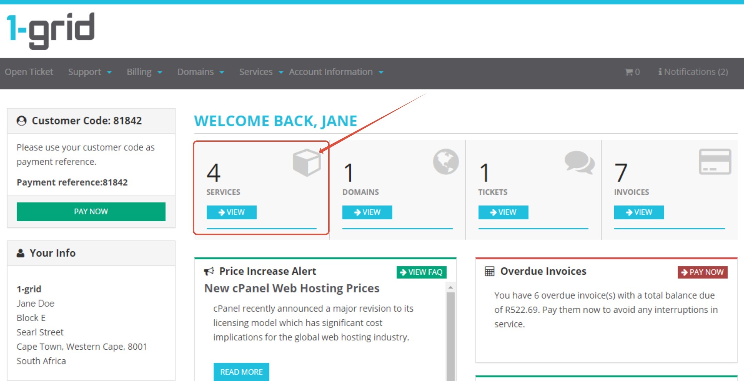Click READ MORE about cPanel prices
Image resolution: width=744 pixels, height=381 pixels.
(241, 372)
